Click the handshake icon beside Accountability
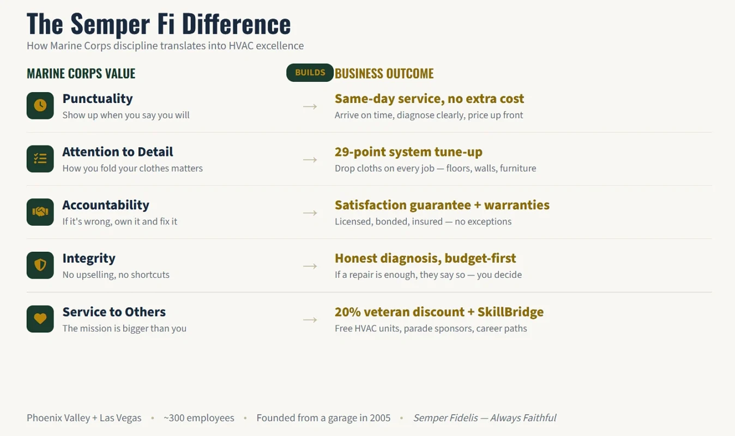 (x=40, y=212)
